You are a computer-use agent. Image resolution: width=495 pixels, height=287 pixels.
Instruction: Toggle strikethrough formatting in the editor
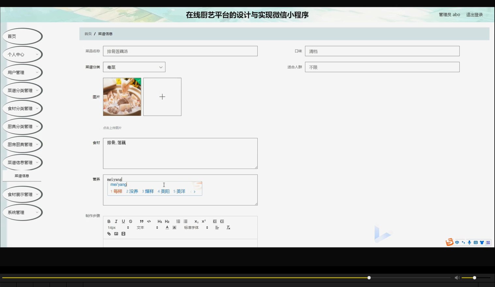tap(131, 221)
